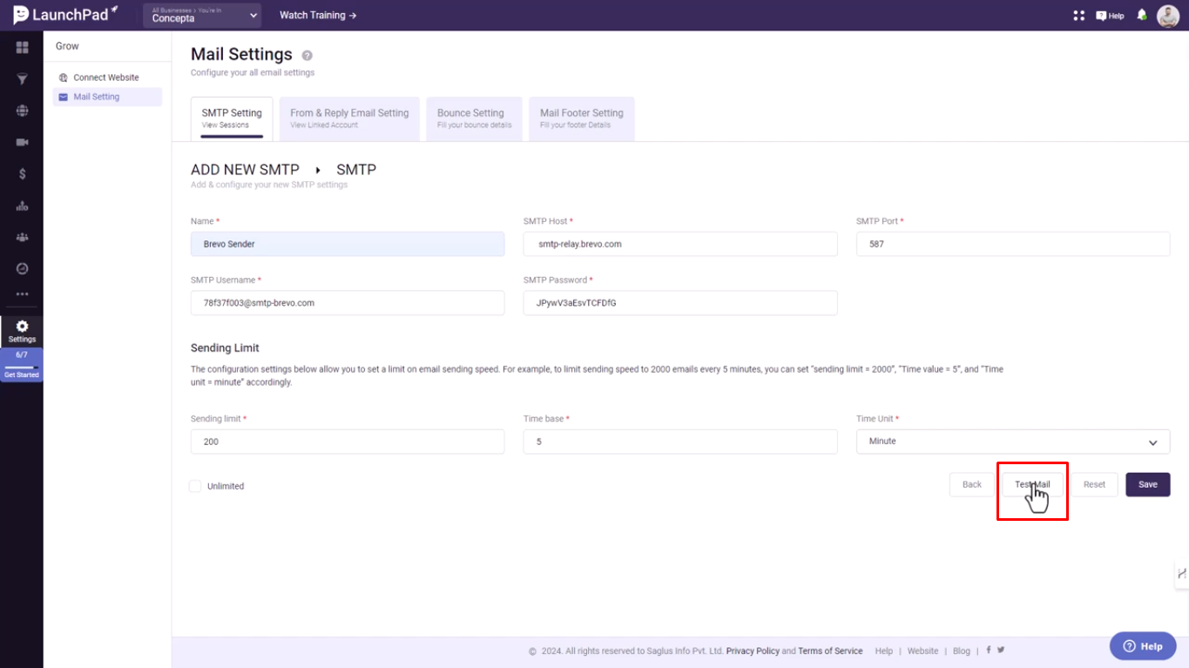Click the Save button
This screenshot has width=1189, height=668.
tap(1148, 484)
